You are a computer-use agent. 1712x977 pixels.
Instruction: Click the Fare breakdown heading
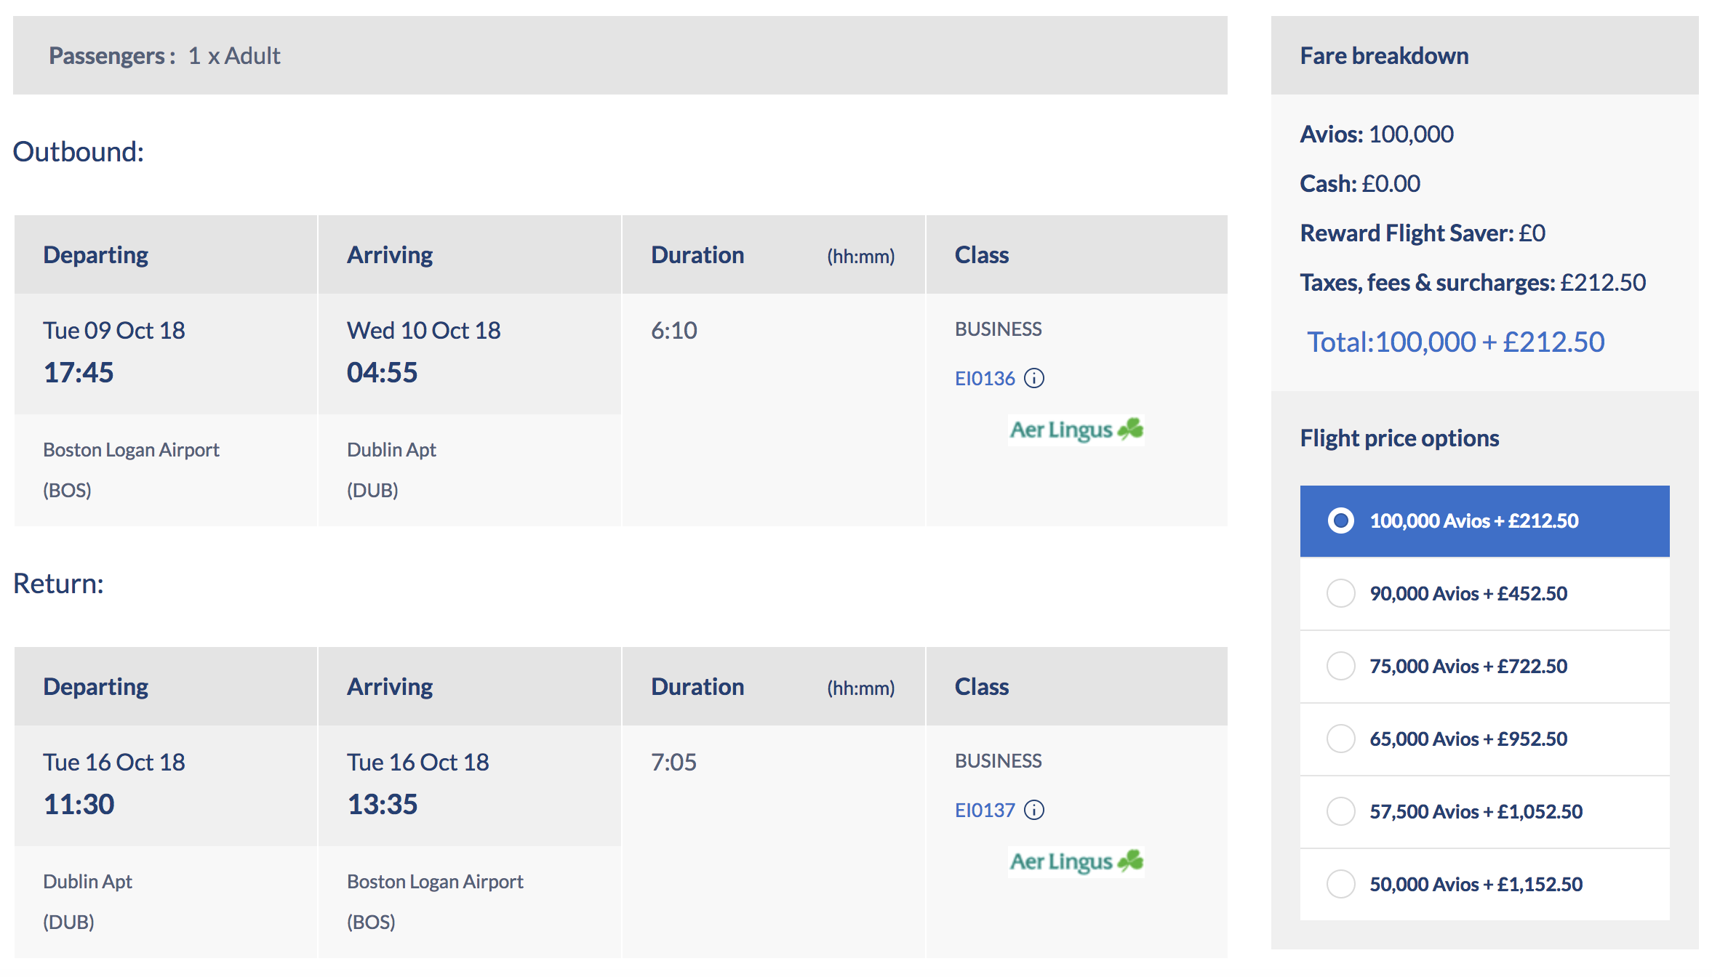(1384, 56)
